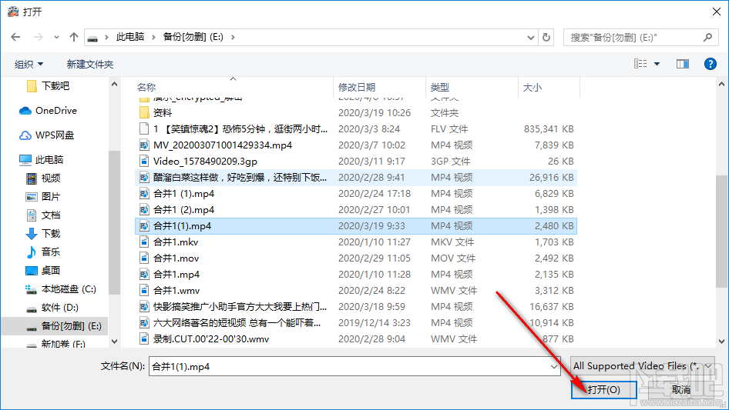Image resolution: width=729 pixels, height=410 pixels.
Task: Go up one folder level
Action: point(73,37)
